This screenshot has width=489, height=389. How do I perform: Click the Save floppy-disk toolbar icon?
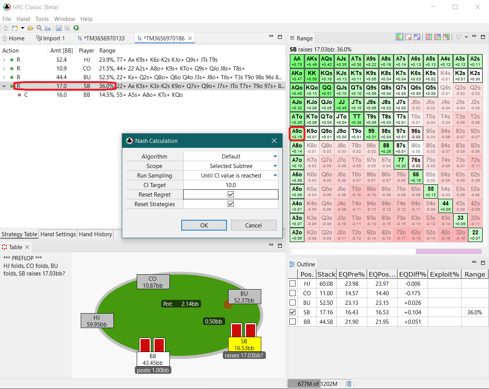(x=59, y=28)
